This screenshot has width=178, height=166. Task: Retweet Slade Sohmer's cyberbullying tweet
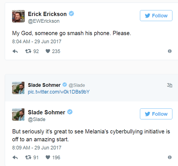[x=28, y=158]
